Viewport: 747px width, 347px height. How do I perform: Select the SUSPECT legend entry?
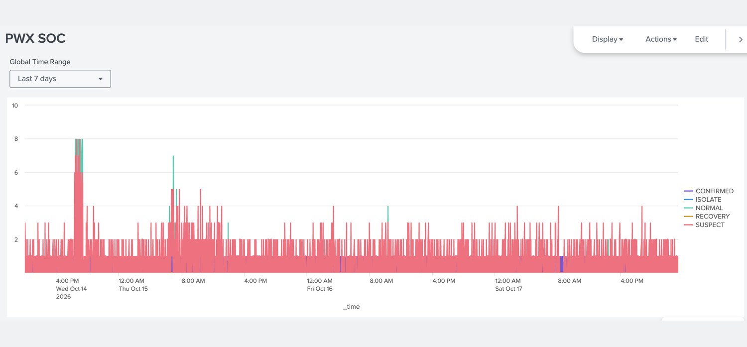tap(705, 225)
